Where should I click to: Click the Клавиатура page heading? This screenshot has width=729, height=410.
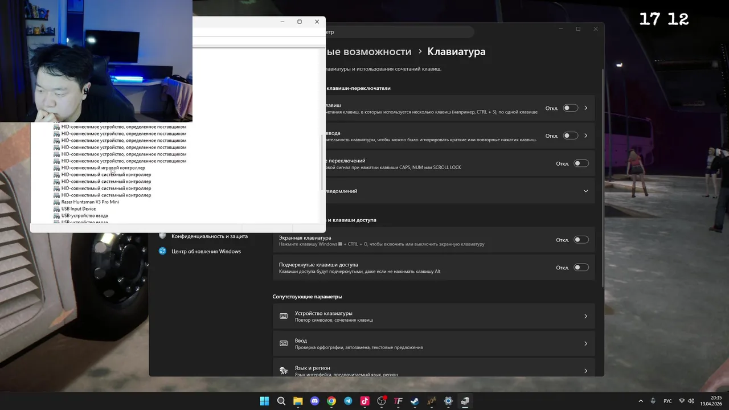tap(456, 52)
